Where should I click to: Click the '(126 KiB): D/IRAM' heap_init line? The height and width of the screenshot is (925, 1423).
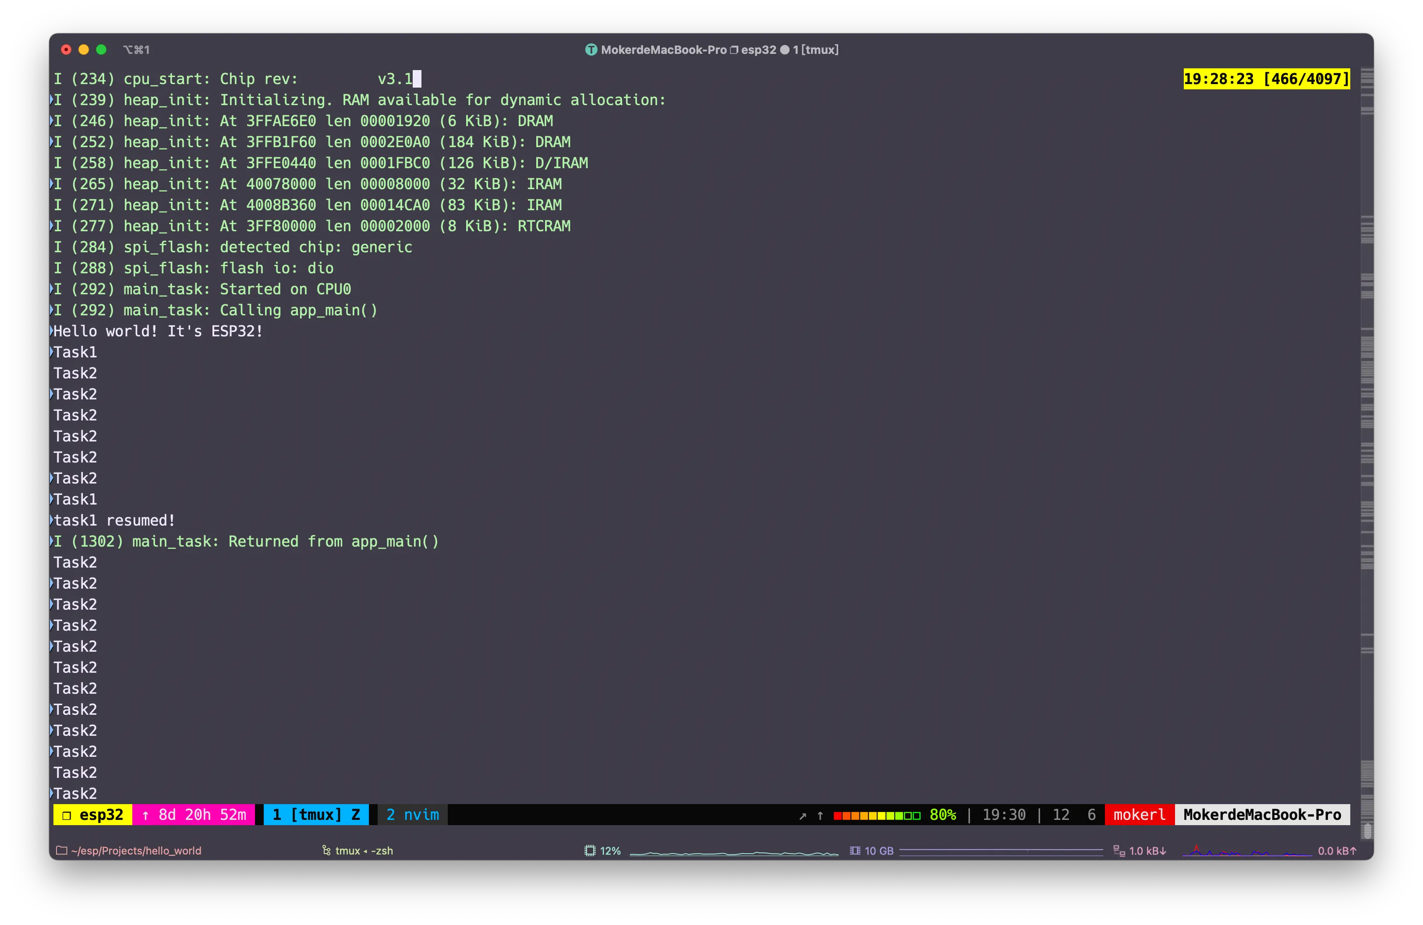pyautogui.click(x=321, y=162)
